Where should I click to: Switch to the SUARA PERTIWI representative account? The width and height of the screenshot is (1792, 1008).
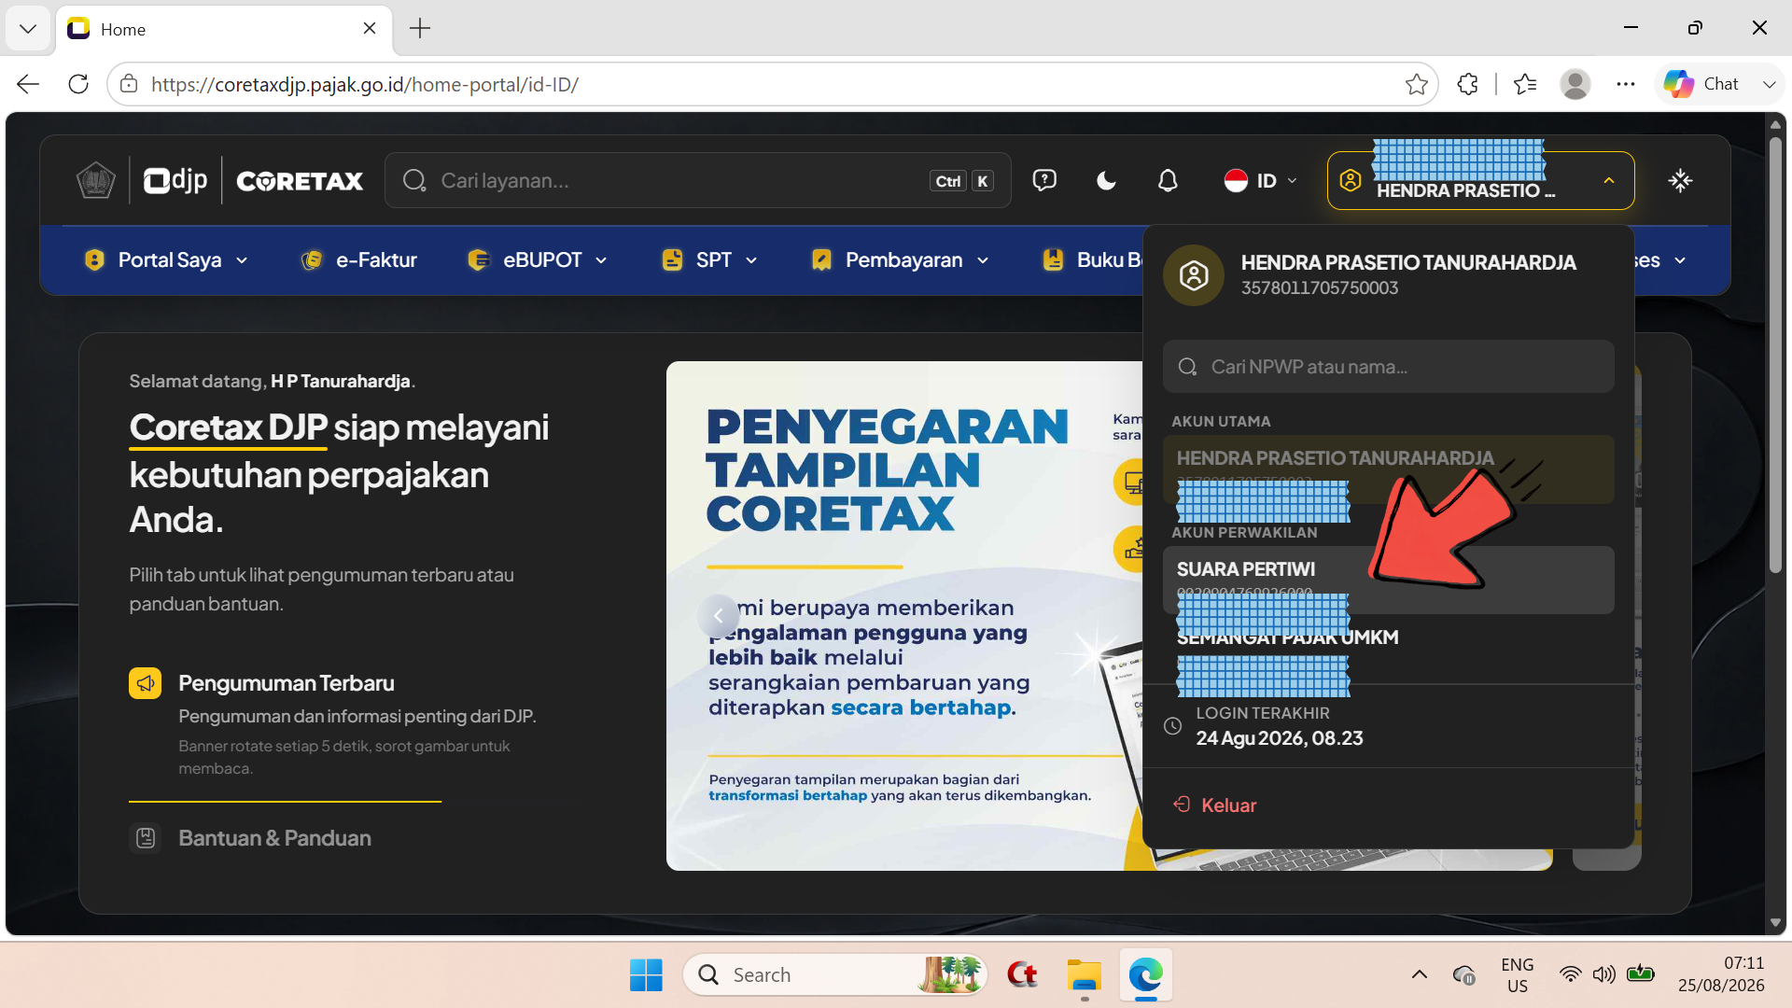click(x=1388, y=580)
